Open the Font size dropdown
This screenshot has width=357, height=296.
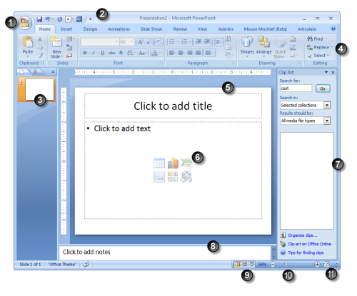tap(132, 42)
